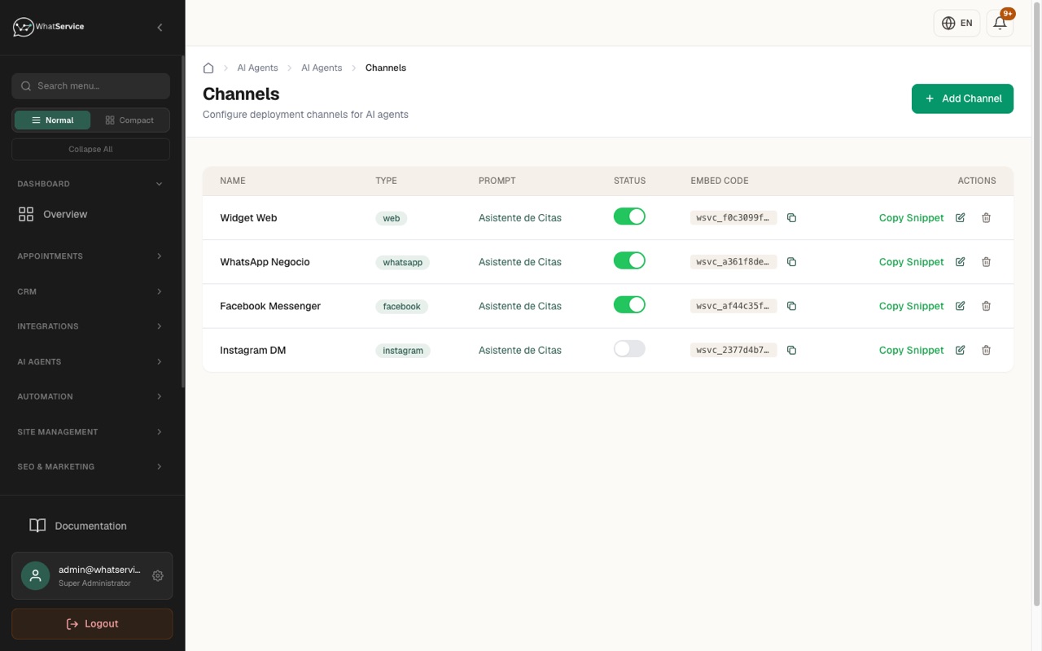This screenshot has width=1042, height=651.
Task: Open Asistente de Citas prompt for Instagram DM
Action: [x=519, y=350]
